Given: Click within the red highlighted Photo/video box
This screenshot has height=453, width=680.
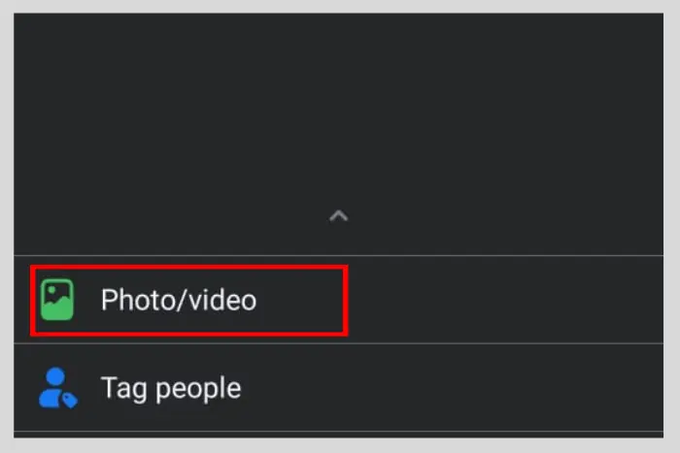Looking at the screenshot, I should (x=189, y=300).
